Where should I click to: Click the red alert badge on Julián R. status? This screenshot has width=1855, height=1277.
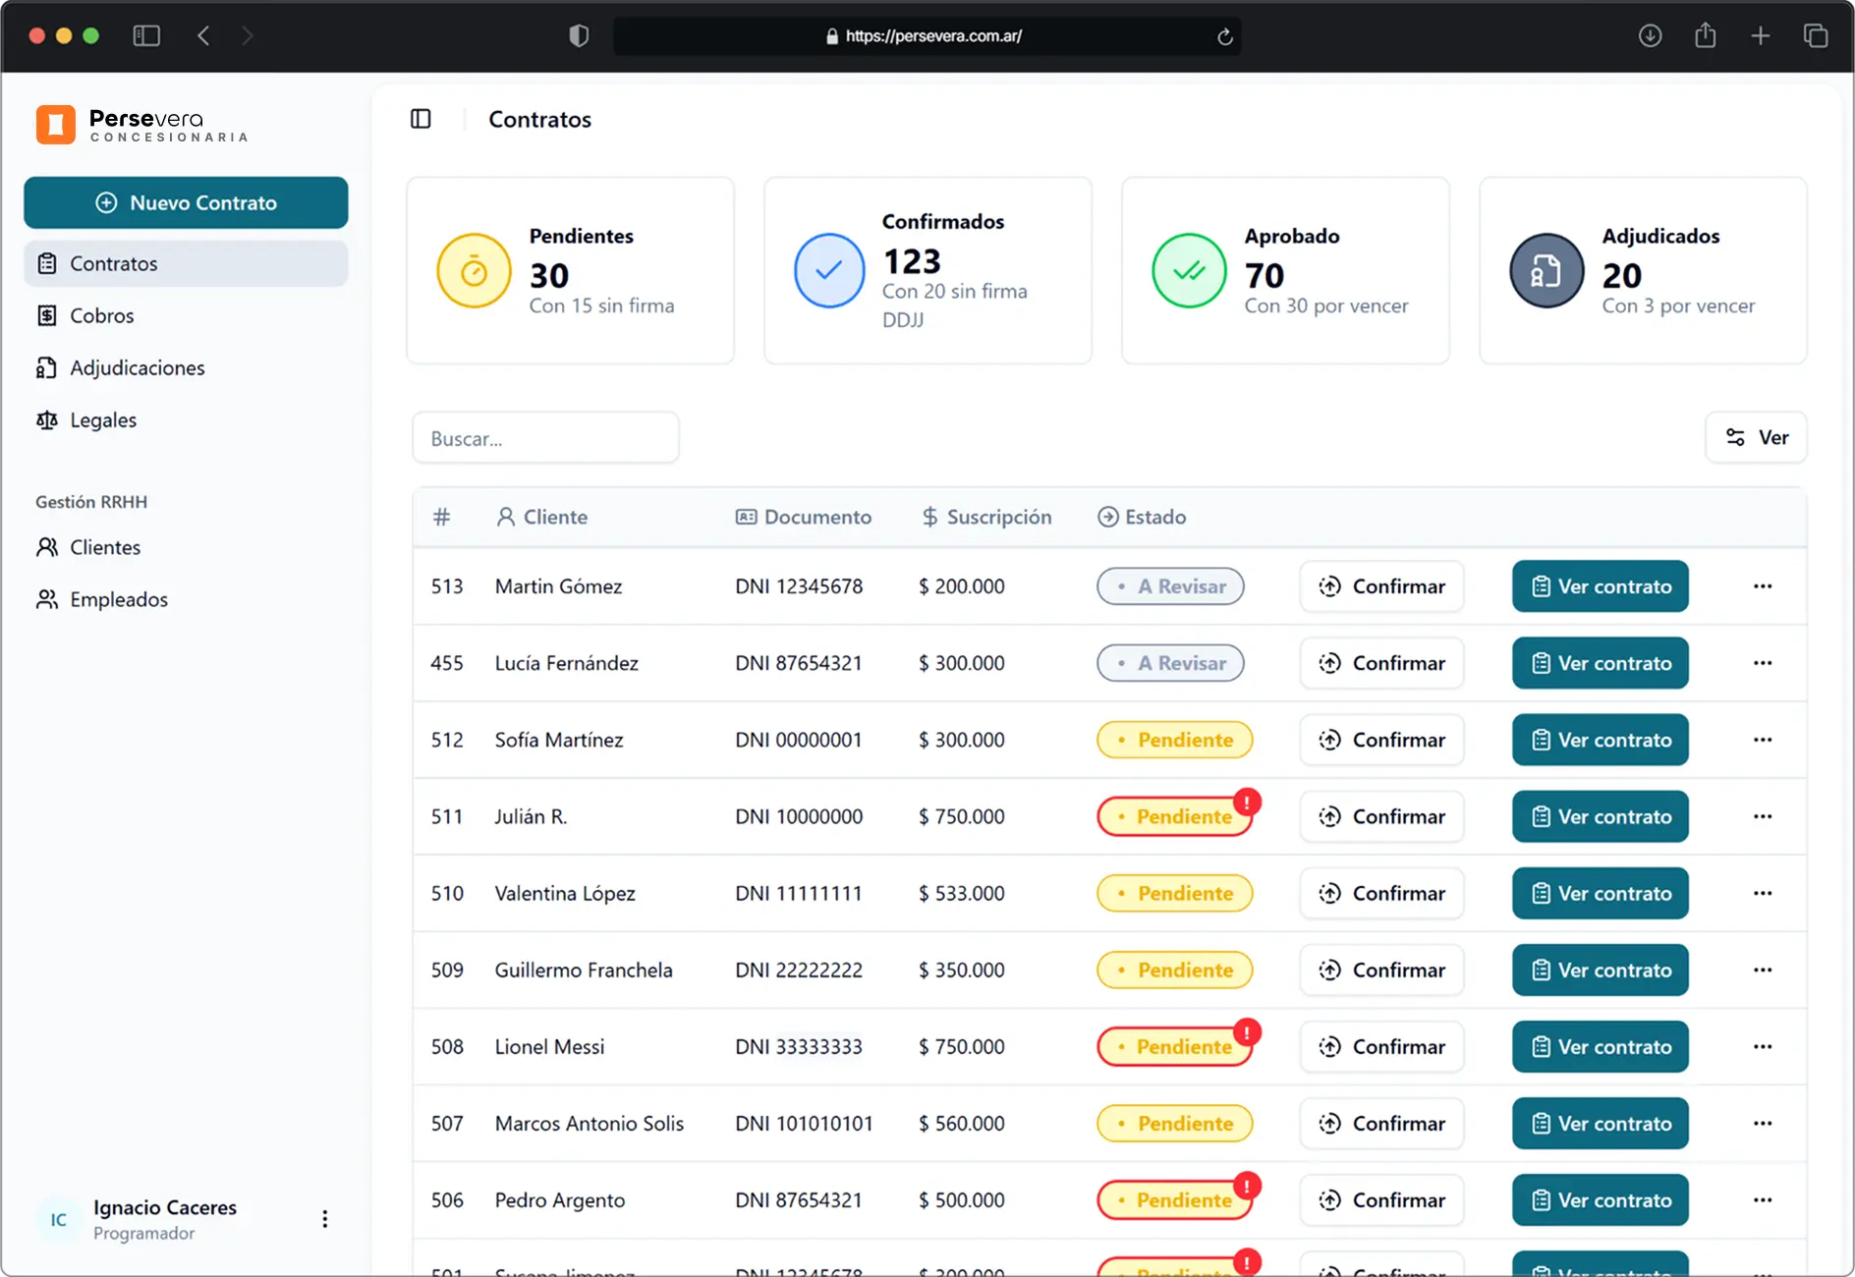(x=1247, y=803)
